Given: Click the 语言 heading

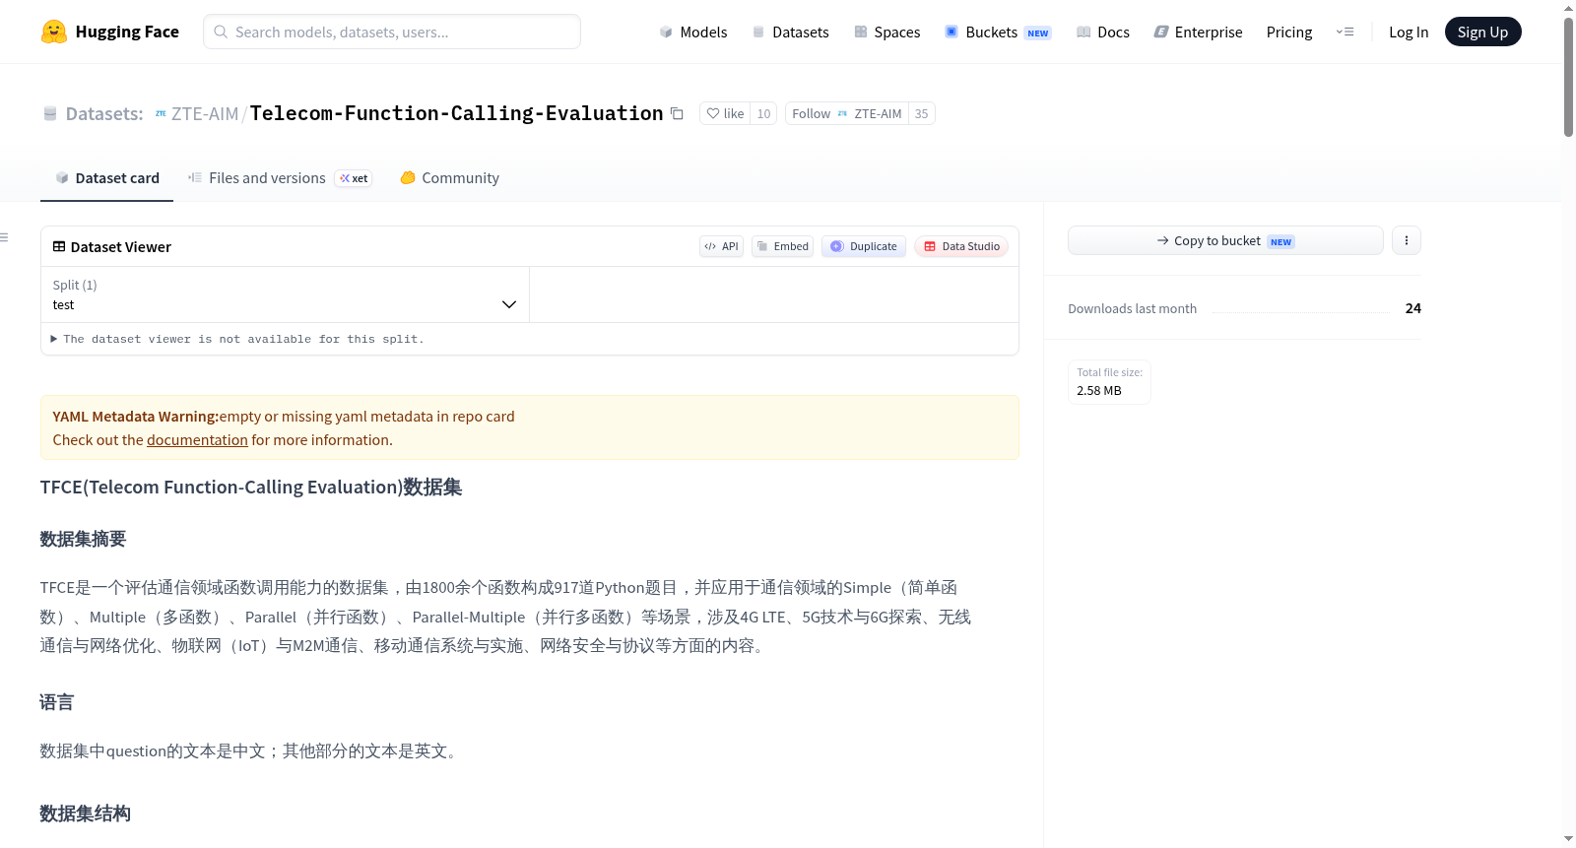Looking at the screenshot, I should (x=56, y=702).
